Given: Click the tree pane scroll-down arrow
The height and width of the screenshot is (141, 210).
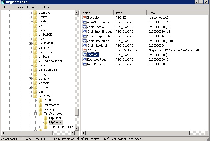Looking at the screenshot, I should pyautogui.click(x=77, y=129).
